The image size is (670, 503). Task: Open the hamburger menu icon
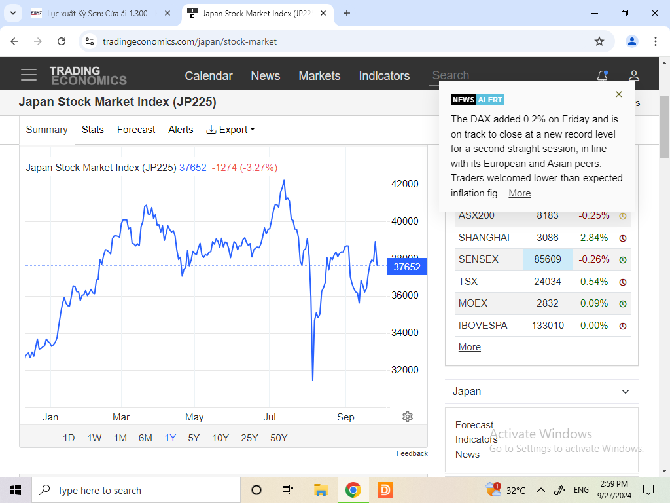(x=29, y=75)
